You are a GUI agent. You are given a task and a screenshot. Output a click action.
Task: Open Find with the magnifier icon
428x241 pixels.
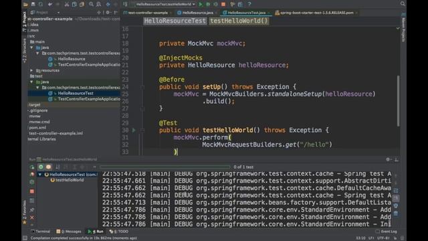click(91, 4)
